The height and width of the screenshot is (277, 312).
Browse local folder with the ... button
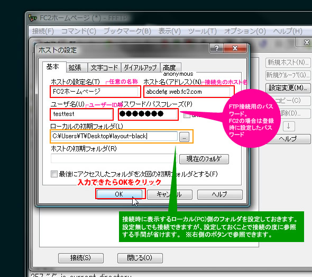pos(184,137)
